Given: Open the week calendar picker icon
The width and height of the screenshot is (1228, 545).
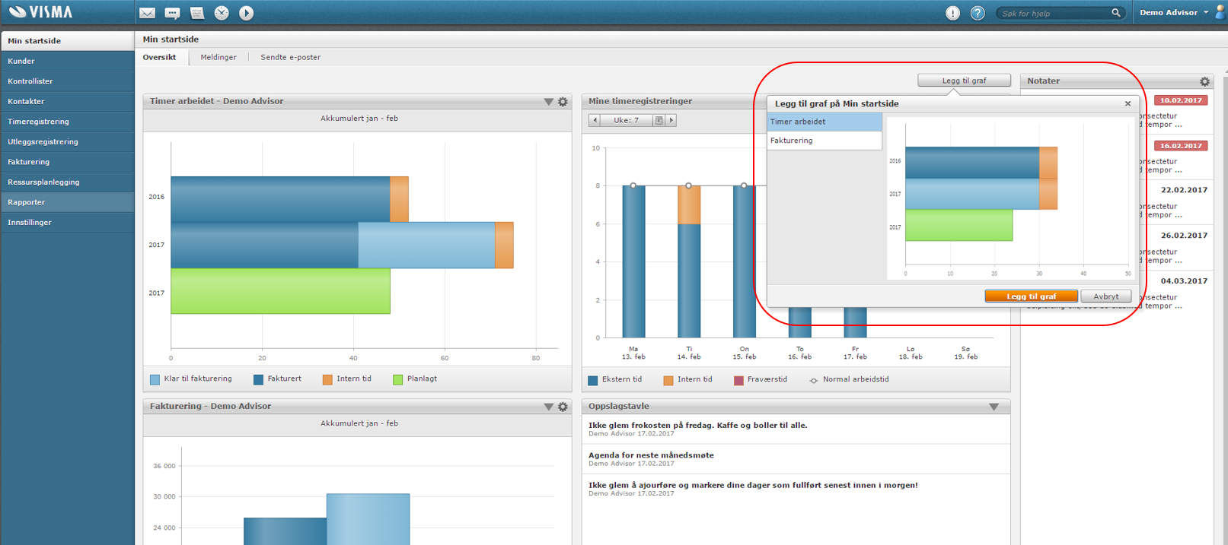Looking at the screenshot, I should pos(659,120).
